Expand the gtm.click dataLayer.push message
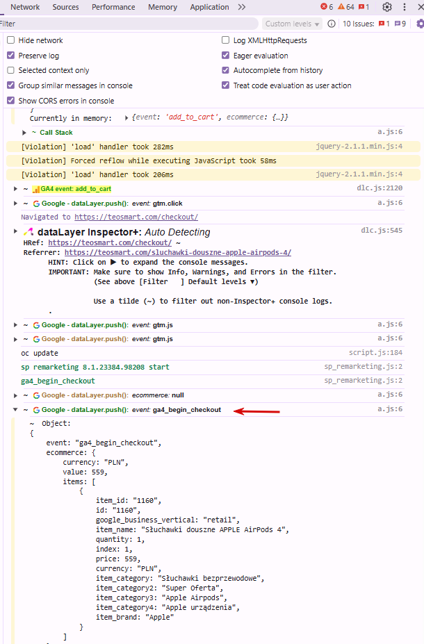This screenshot has width=424, height=644. (15, 204)
